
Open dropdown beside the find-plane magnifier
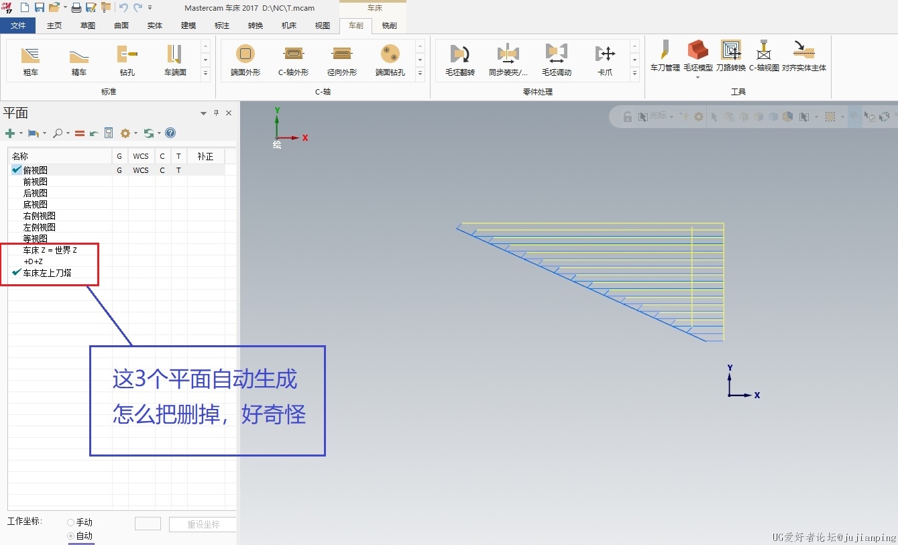point(69,133)
